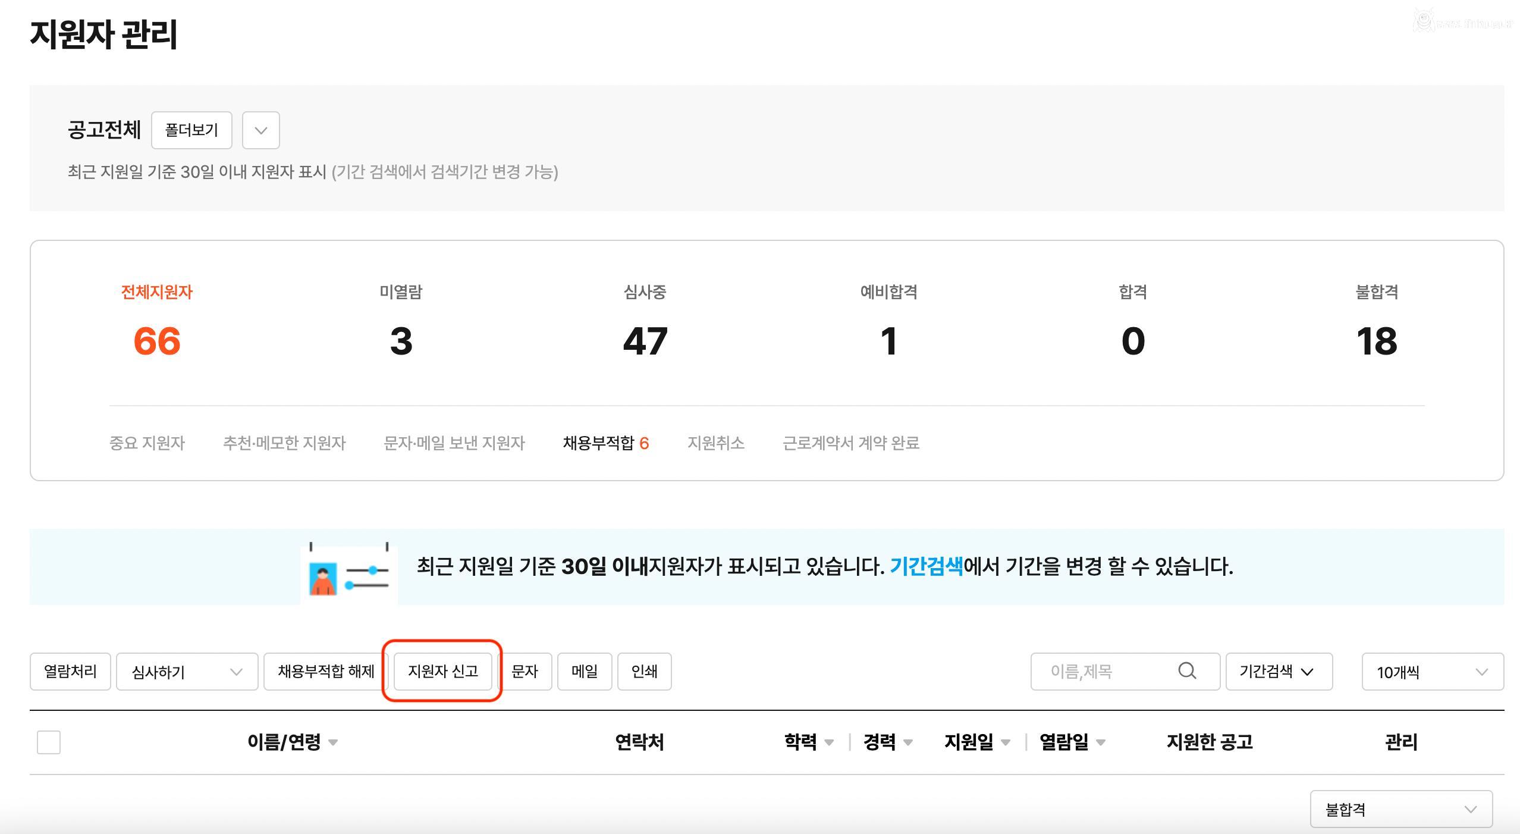Click the applicant filter illustration icon
Screen dimensions: 1520x834
(x=349, y=573)
